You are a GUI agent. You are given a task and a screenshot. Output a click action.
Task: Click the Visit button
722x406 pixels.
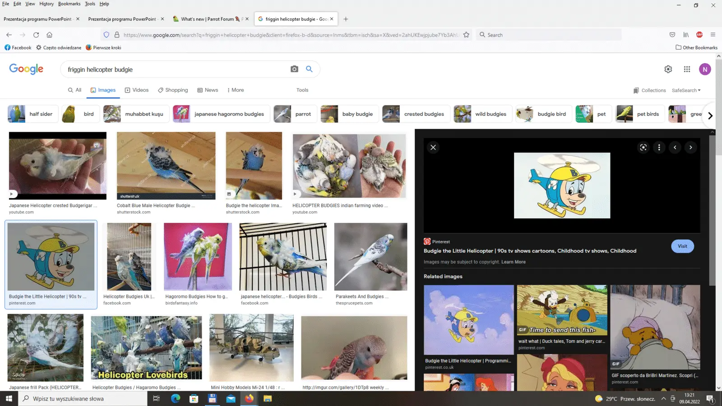pyautogui.click(x=682, y=246)
